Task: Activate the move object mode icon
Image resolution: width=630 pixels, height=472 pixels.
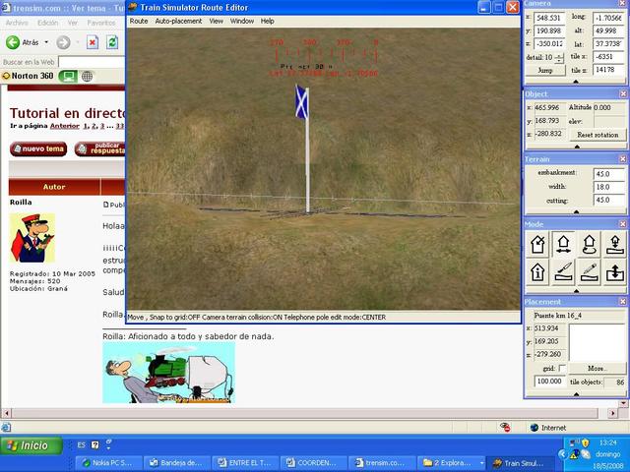Action: (564, 243)
